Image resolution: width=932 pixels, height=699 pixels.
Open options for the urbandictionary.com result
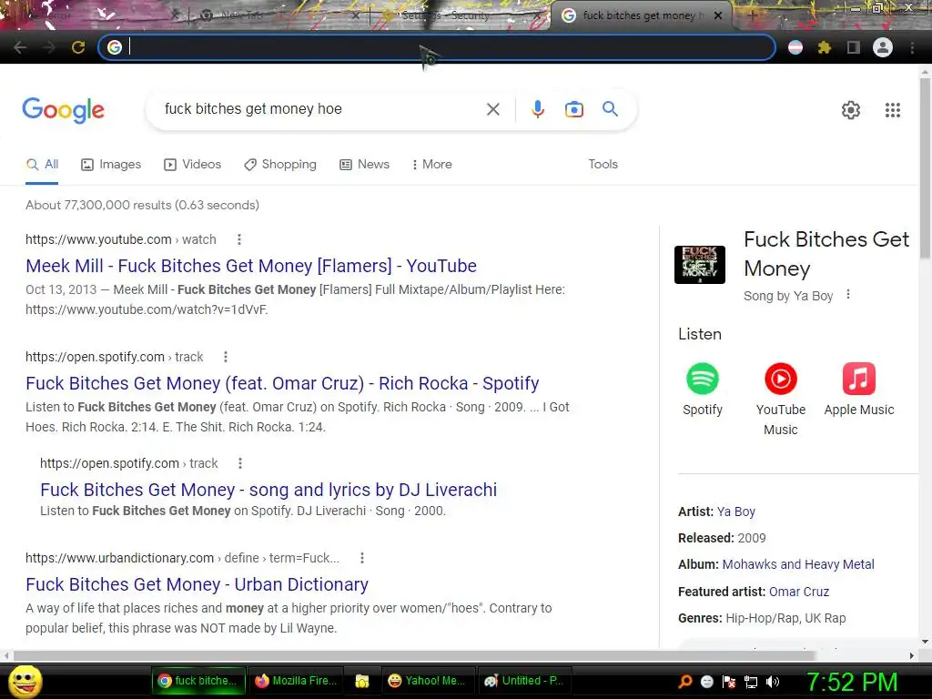(x=362, y=558)
